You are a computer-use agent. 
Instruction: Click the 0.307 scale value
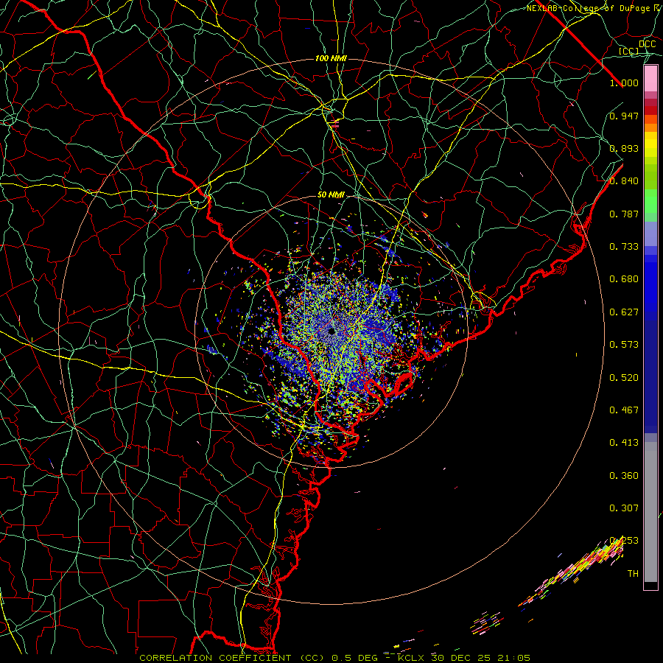pyautogui.click(x=624, y=508)
